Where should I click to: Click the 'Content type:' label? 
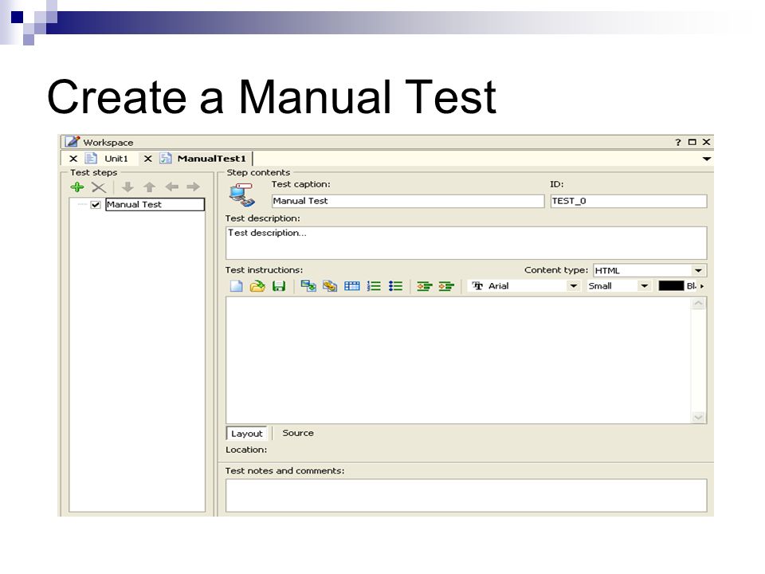(x=556, y=270)
